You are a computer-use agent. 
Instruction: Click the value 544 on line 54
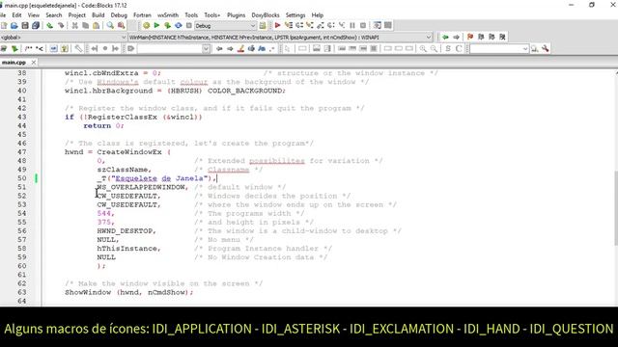(103, 213)
